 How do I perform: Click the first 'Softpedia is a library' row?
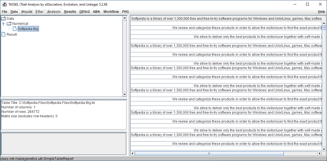(x=226, y=19)
